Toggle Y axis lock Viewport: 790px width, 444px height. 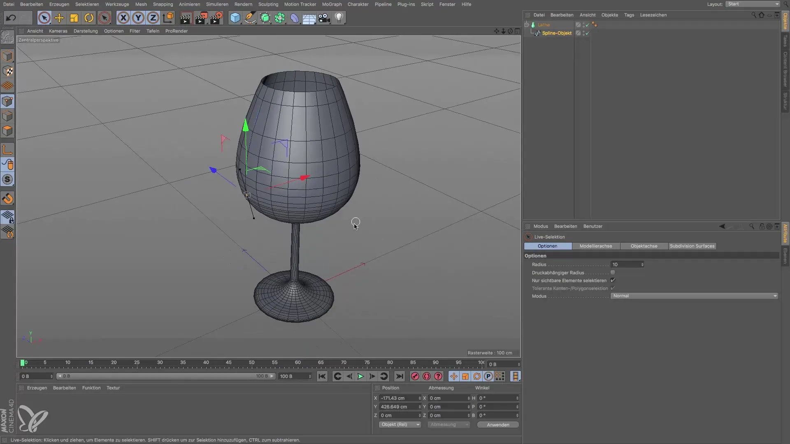pos(138,18)
